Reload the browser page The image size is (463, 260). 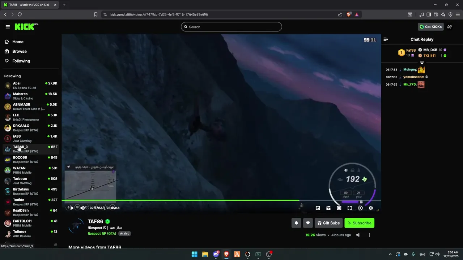20,14
